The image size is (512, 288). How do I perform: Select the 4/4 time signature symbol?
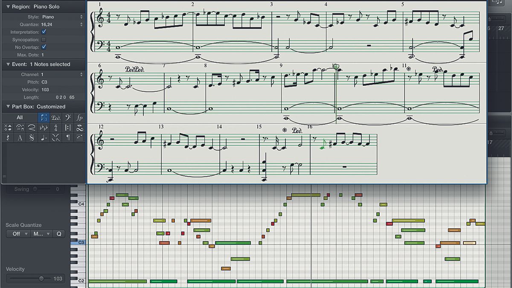pos(55,127)
